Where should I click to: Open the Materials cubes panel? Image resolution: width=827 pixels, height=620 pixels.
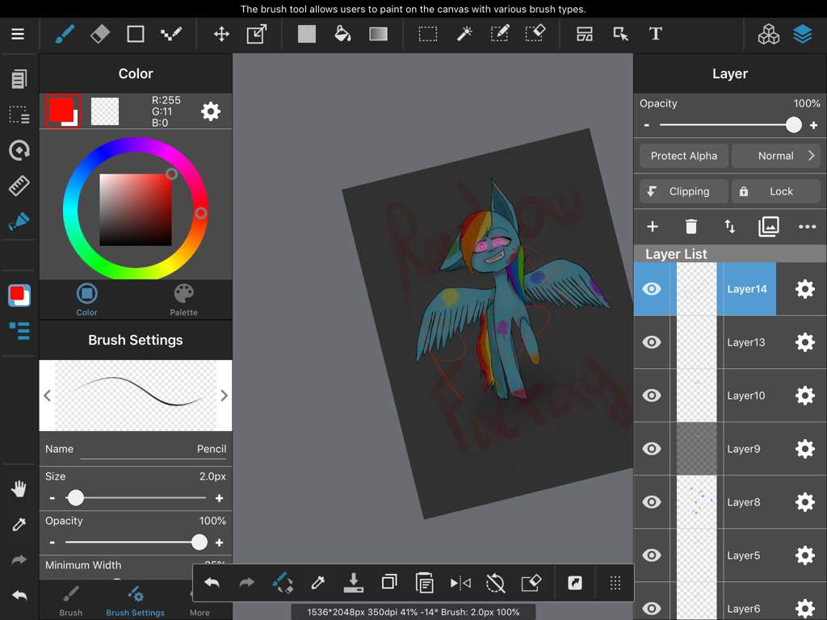pos(769,34)
